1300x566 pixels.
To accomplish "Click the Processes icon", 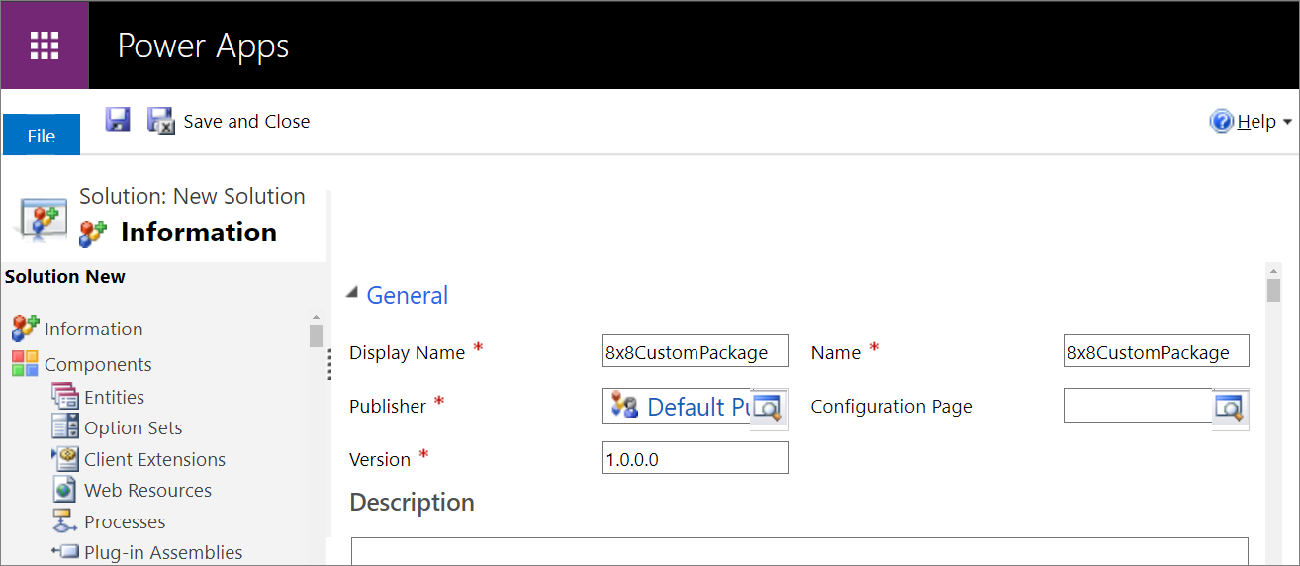I will [65, 521].
